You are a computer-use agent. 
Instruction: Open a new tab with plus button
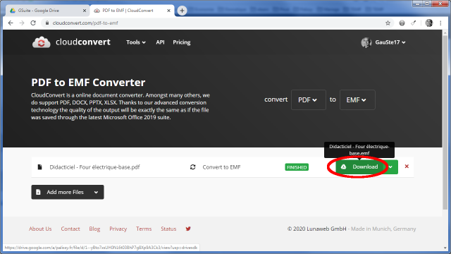(182, 11)
